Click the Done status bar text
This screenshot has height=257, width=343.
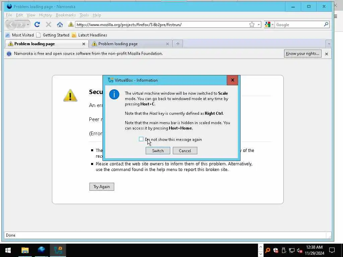coord(11,235)
